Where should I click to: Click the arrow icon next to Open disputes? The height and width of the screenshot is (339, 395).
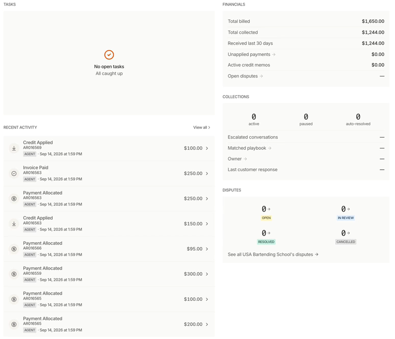coord(261,76)
